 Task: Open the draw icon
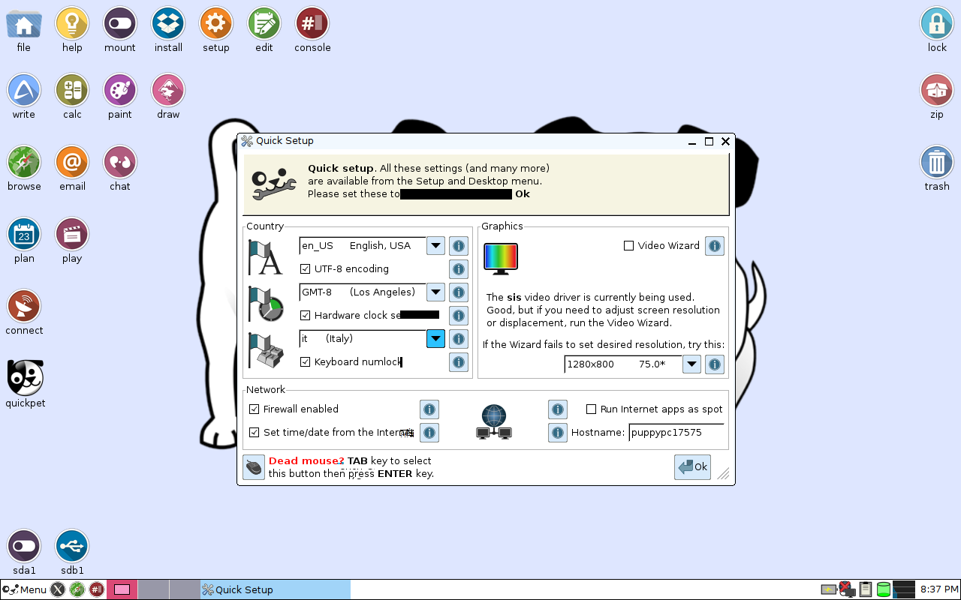tap(168, 91)
